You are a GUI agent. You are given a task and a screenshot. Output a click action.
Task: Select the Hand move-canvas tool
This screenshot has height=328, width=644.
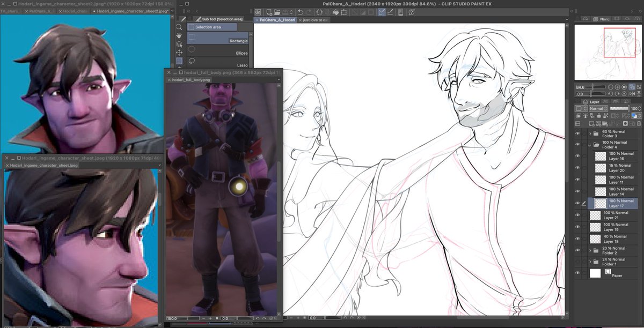(x=179, y=35)
